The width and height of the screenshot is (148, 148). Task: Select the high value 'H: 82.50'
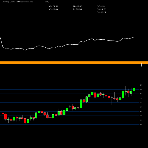78,7
